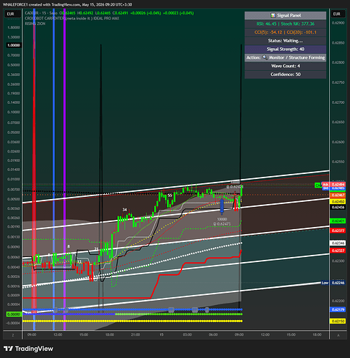Click the '03:00' time axis label

[x=187, y=334]
